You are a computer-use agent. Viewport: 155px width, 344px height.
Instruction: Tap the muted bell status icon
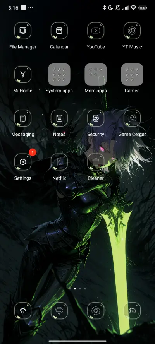[118, 8]
